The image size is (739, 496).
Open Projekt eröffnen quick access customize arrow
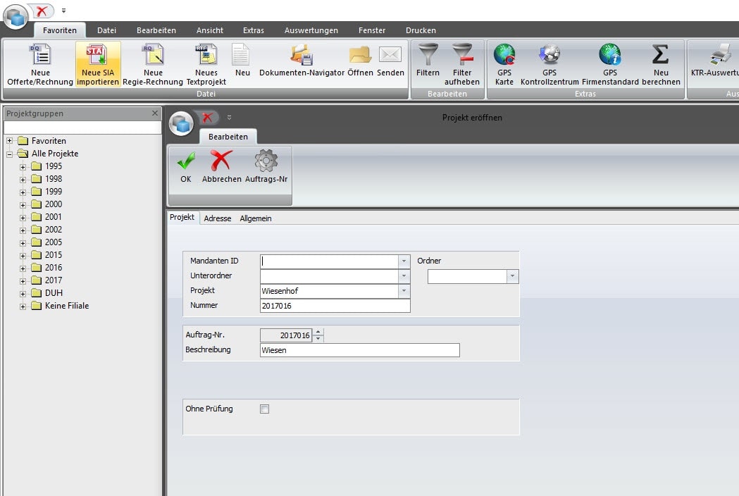(x=229, y=118)
